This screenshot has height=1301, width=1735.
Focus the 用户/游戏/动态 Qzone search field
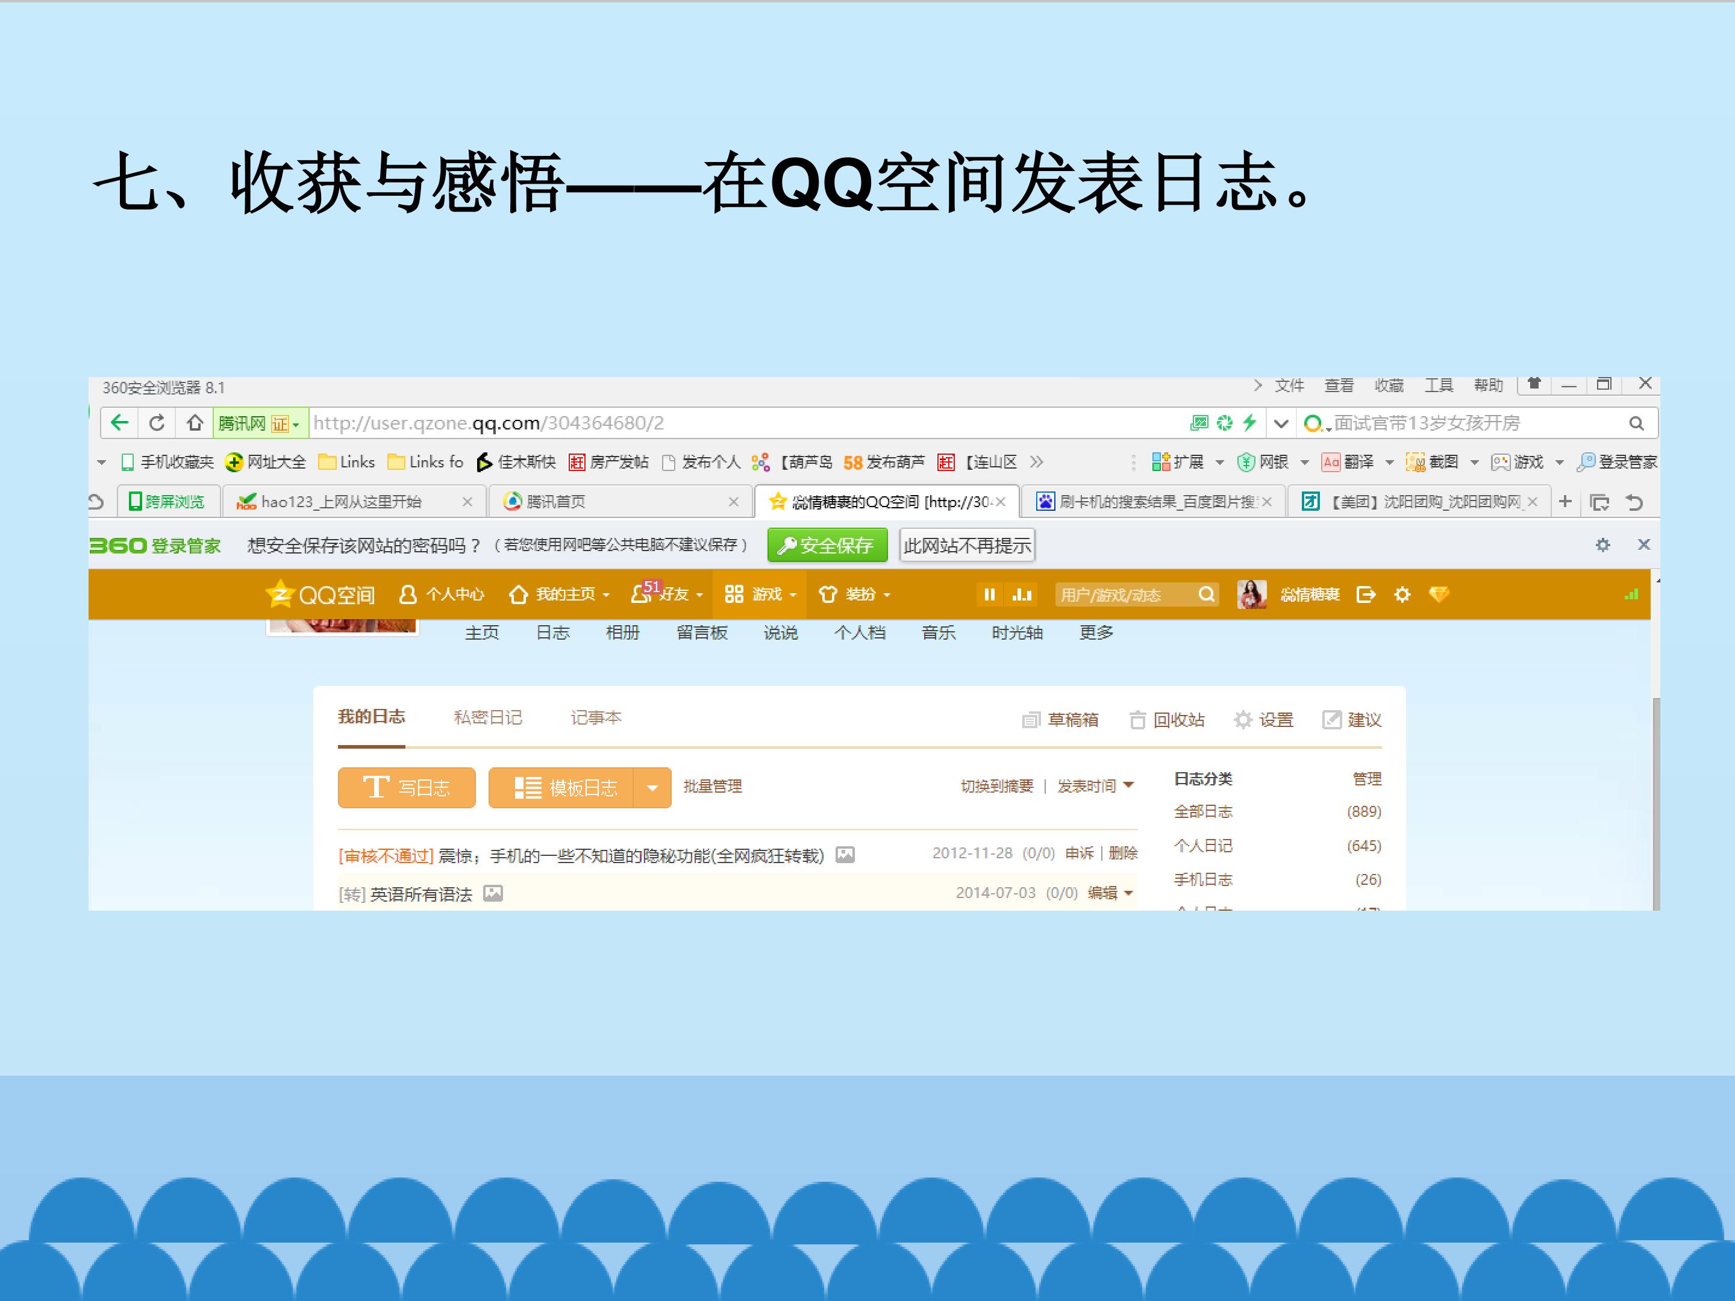[x=1125, y=594]
